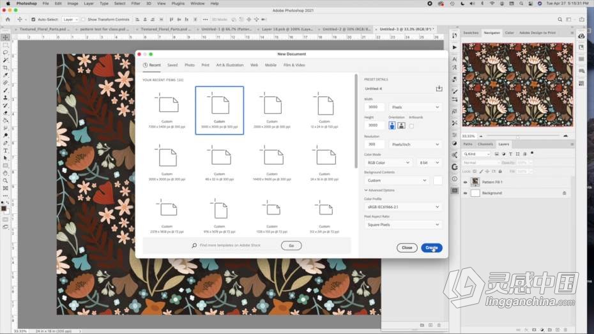The image size is (594, 334).
Task: Click the Home icon in options bar
Action: pos(8,19)
